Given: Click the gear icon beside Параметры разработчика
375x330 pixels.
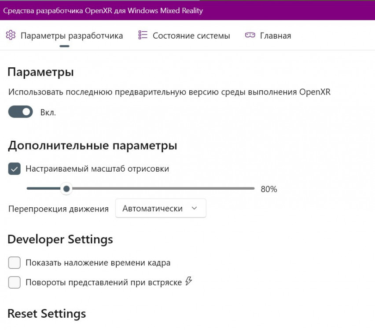Looking at the screenshot, I should tap(11, 35).
